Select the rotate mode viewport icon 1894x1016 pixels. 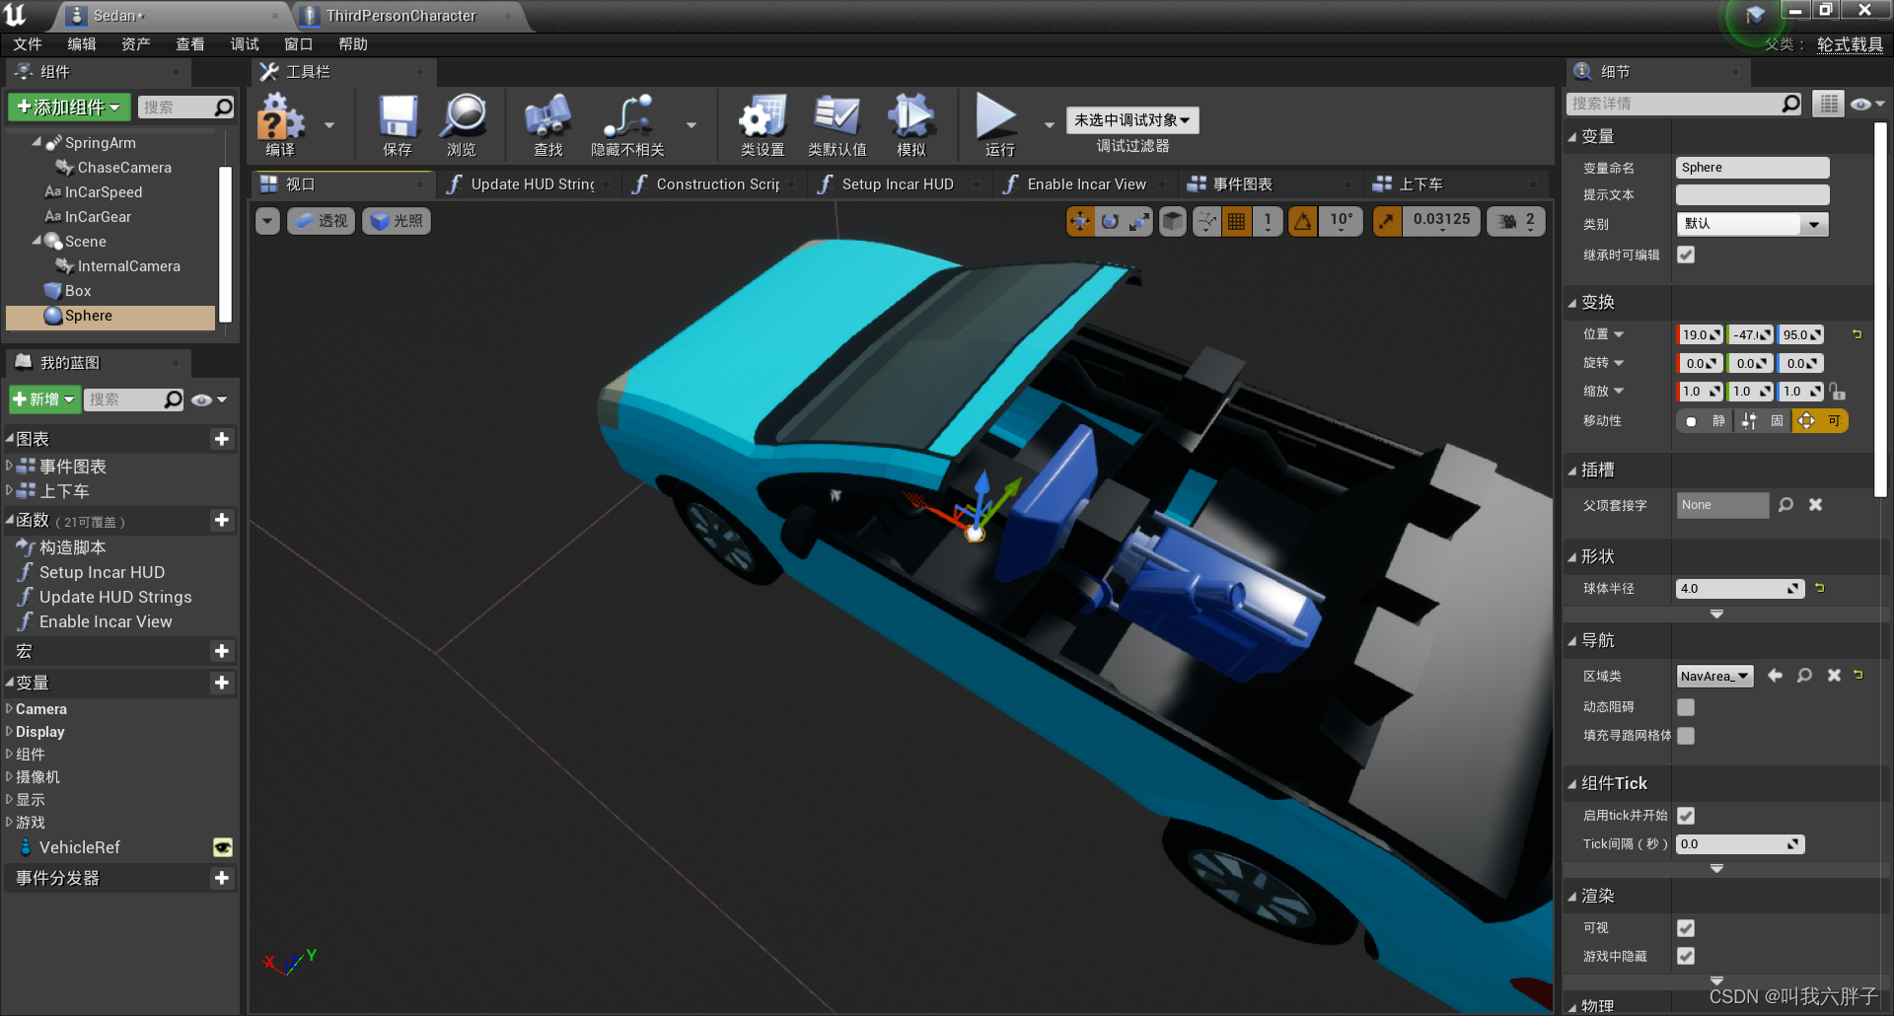(x=1110, y=221)
